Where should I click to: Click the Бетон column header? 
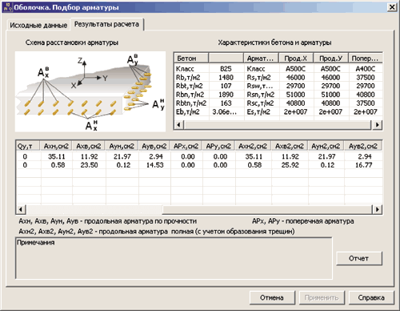coord(191,58)
